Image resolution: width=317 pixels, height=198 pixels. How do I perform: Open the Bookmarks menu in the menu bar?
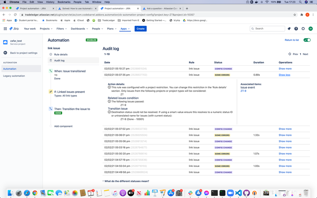click(64, 2)
